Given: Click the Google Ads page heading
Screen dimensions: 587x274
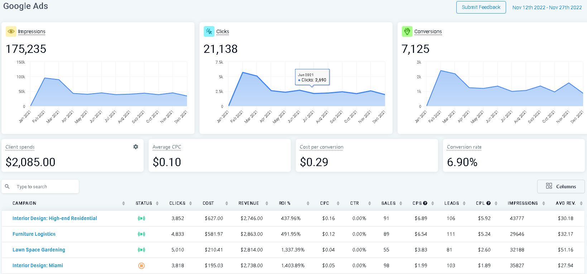Looking at the screenshot, I should pos(25,6).
